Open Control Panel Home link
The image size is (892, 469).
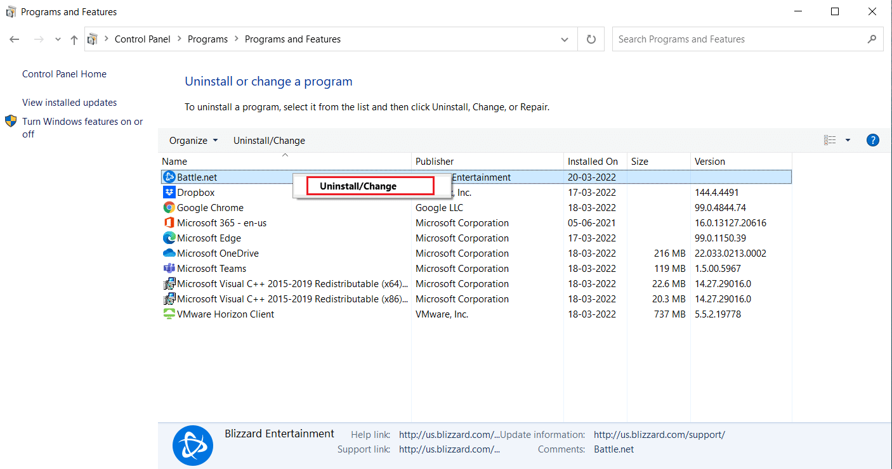tap(64, 74)
